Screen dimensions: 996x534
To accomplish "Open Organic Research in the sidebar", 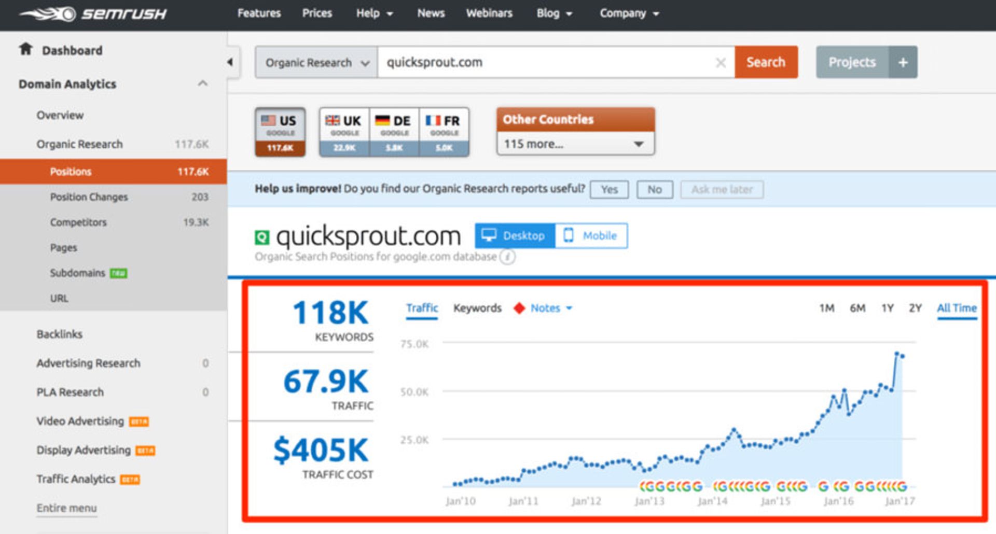I will point(79,144).
